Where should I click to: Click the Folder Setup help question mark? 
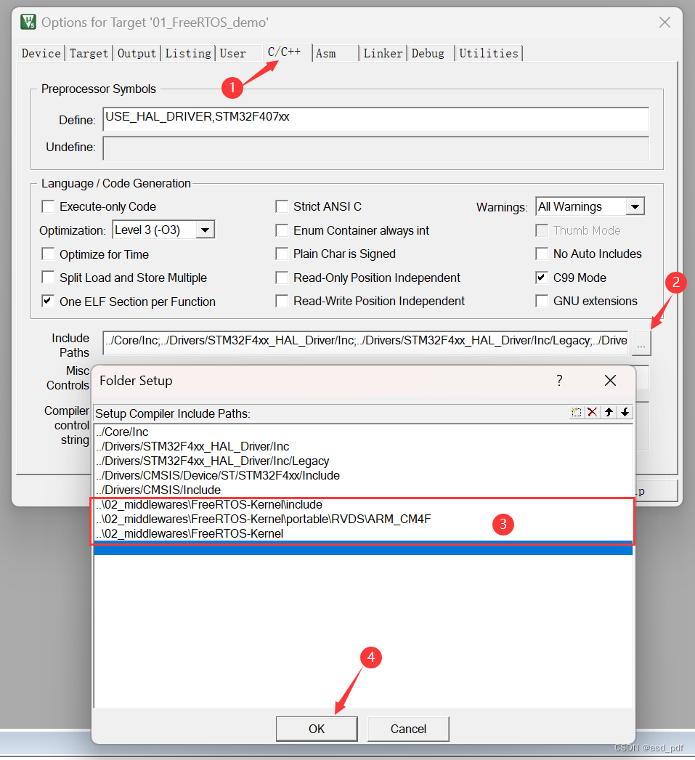[559, 381]
